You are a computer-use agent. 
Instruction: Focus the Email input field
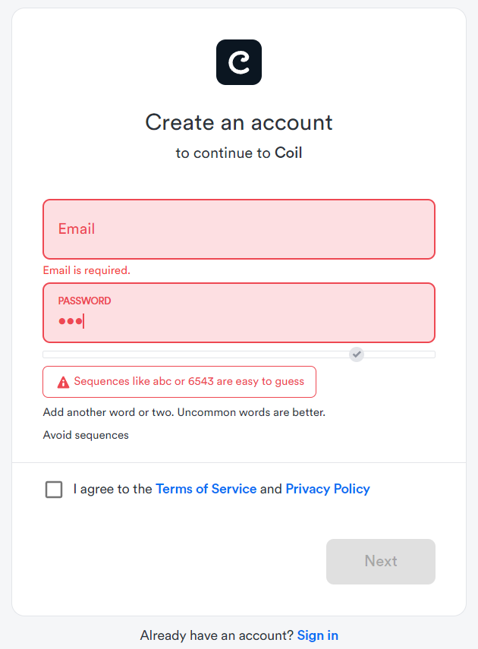point(239,229)
